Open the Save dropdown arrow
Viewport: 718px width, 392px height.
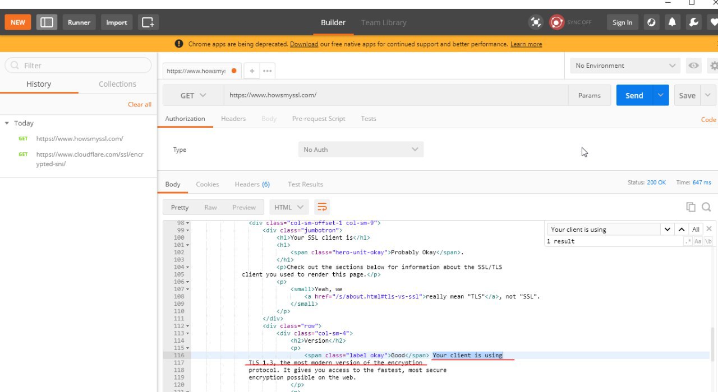708,95
